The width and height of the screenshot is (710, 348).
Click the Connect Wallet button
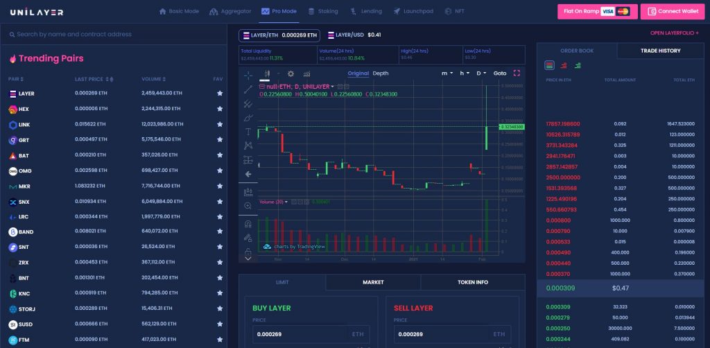[x=673, y=11]
